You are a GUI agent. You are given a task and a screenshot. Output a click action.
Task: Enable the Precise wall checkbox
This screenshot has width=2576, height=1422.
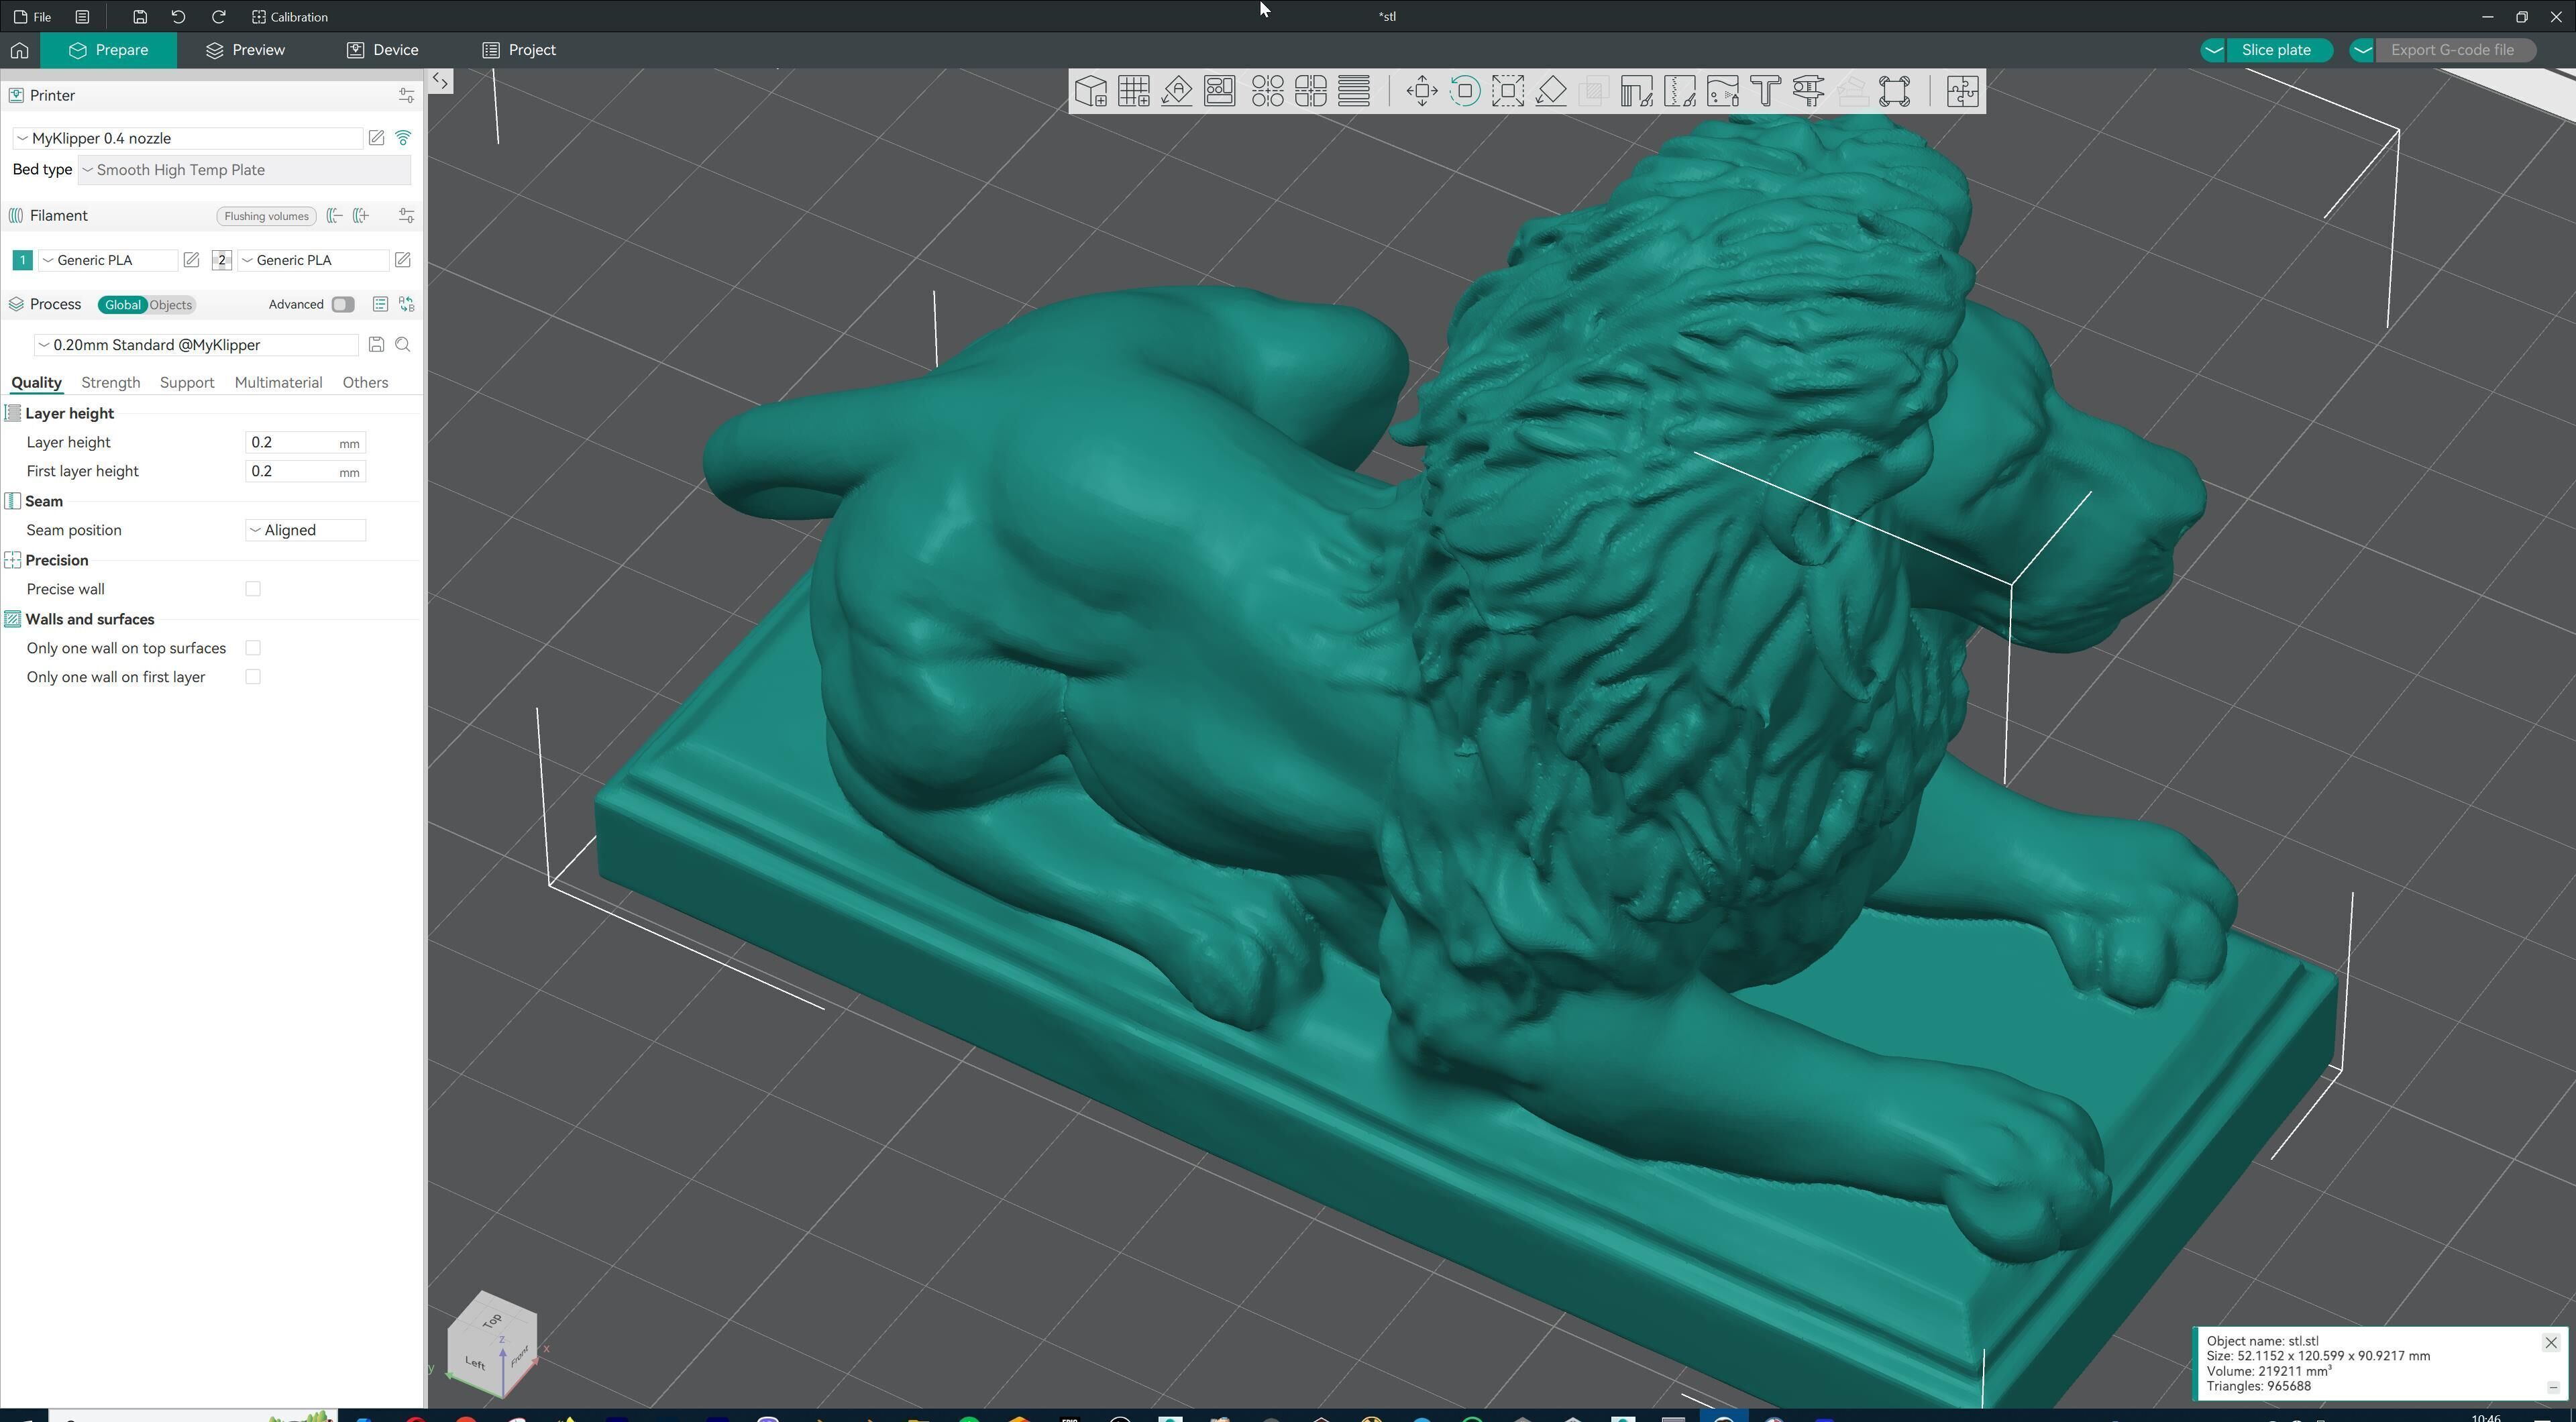[253, 589]
